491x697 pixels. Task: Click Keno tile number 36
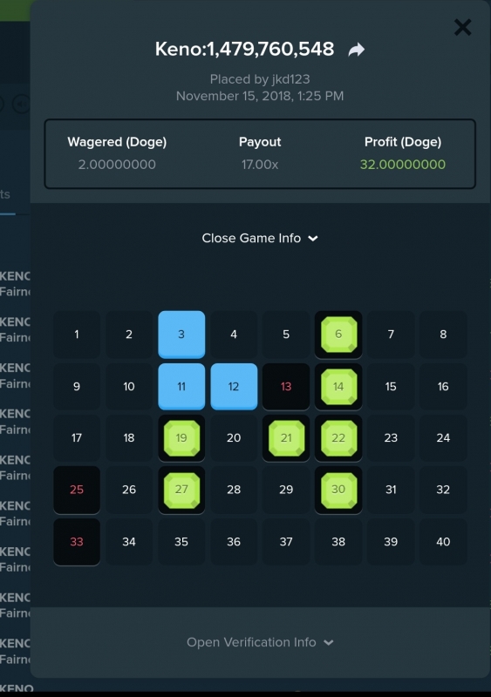234,542
